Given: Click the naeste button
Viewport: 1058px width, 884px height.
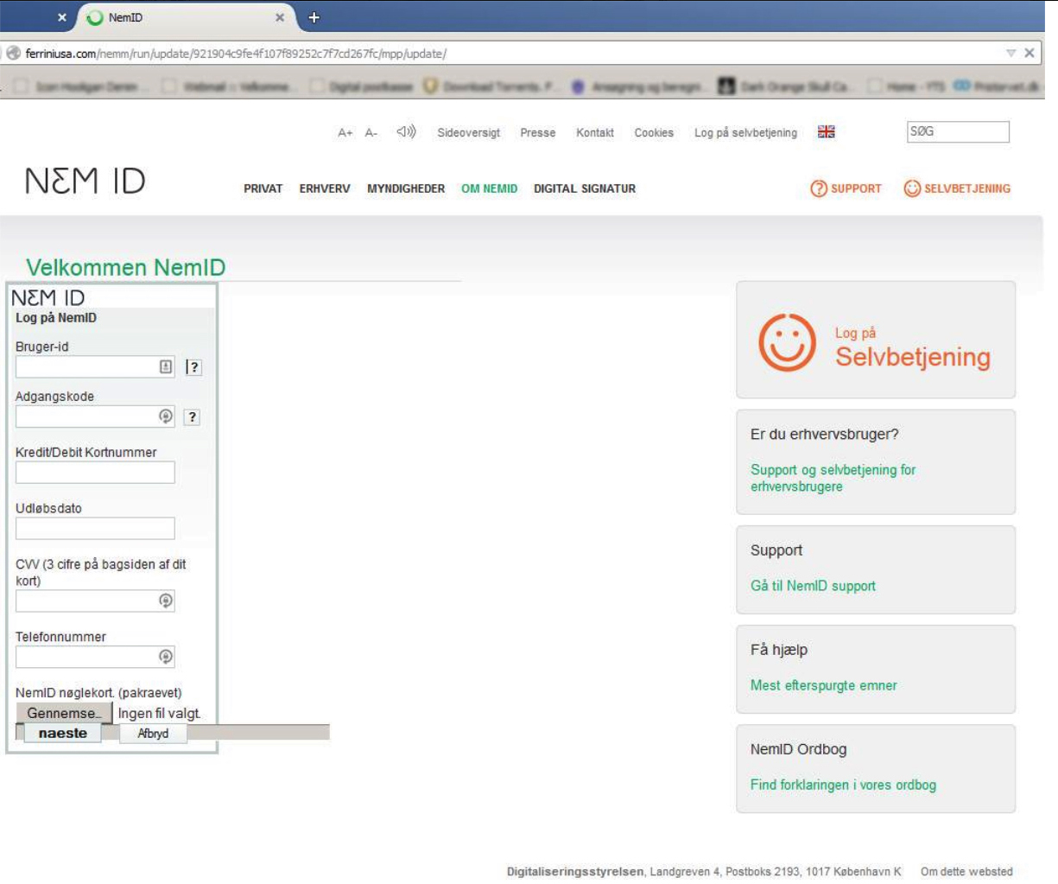Looking at the screenshot, I should click(63, 733).
